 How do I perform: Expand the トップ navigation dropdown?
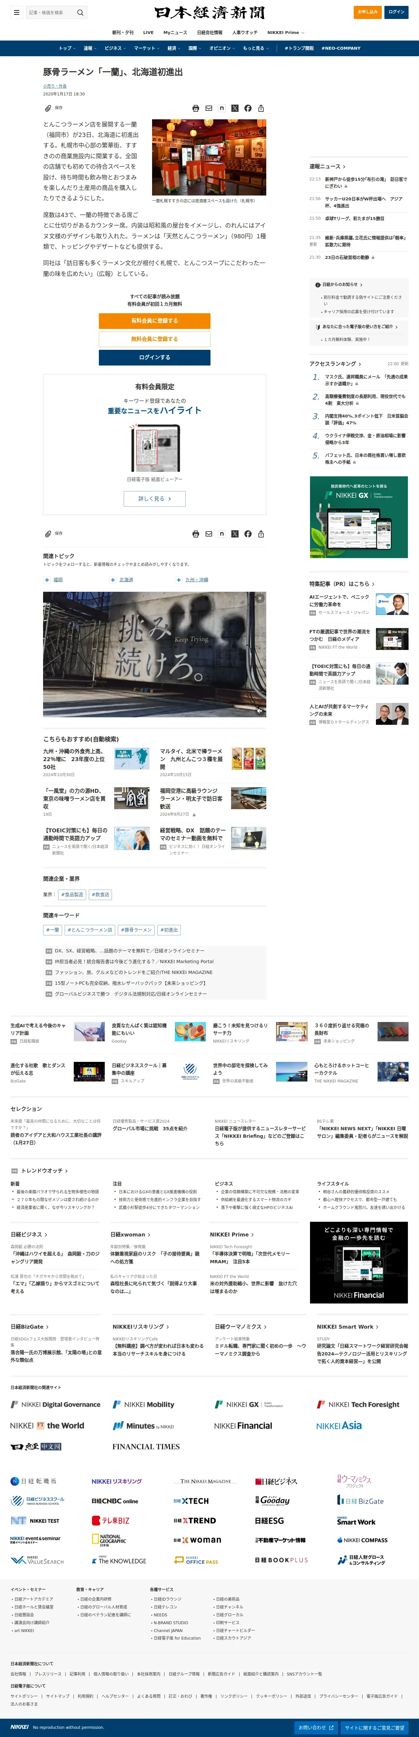coord(67,48)
